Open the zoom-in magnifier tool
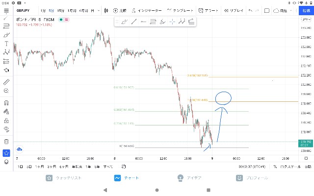The width and height of the screenshot is (314, 196). coord(6,91)
